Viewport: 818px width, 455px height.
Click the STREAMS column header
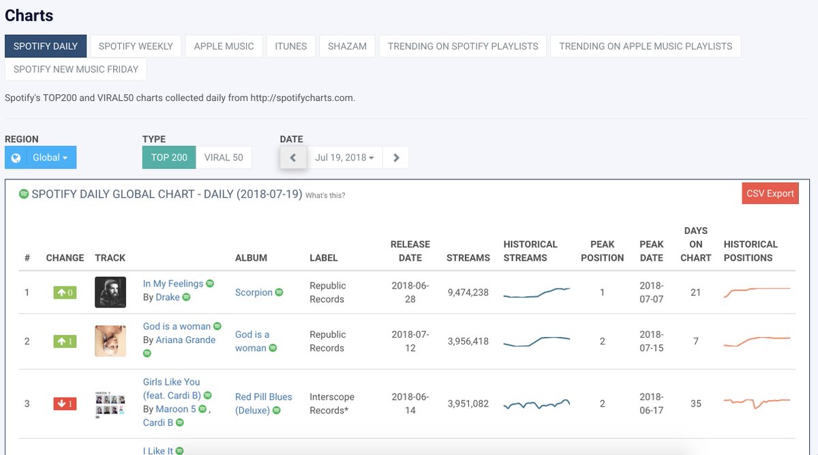[468, 258]
